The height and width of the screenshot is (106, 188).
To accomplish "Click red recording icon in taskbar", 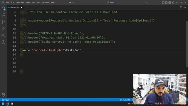I will 129,104.
